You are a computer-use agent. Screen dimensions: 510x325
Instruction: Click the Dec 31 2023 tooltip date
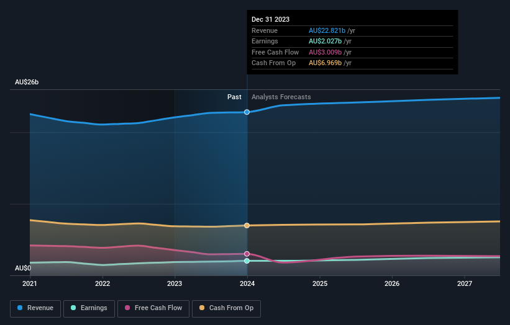point(270,19)
